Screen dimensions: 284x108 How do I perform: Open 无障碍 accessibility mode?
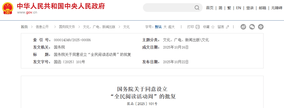point(277,8)
